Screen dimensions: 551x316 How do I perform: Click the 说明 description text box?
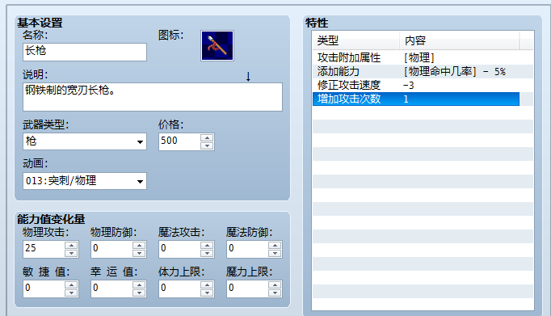pos(153,97)
